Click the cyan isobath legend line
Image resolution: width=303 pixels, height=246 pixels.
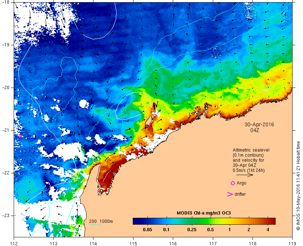pyautogui.click(x=95, y=225)
